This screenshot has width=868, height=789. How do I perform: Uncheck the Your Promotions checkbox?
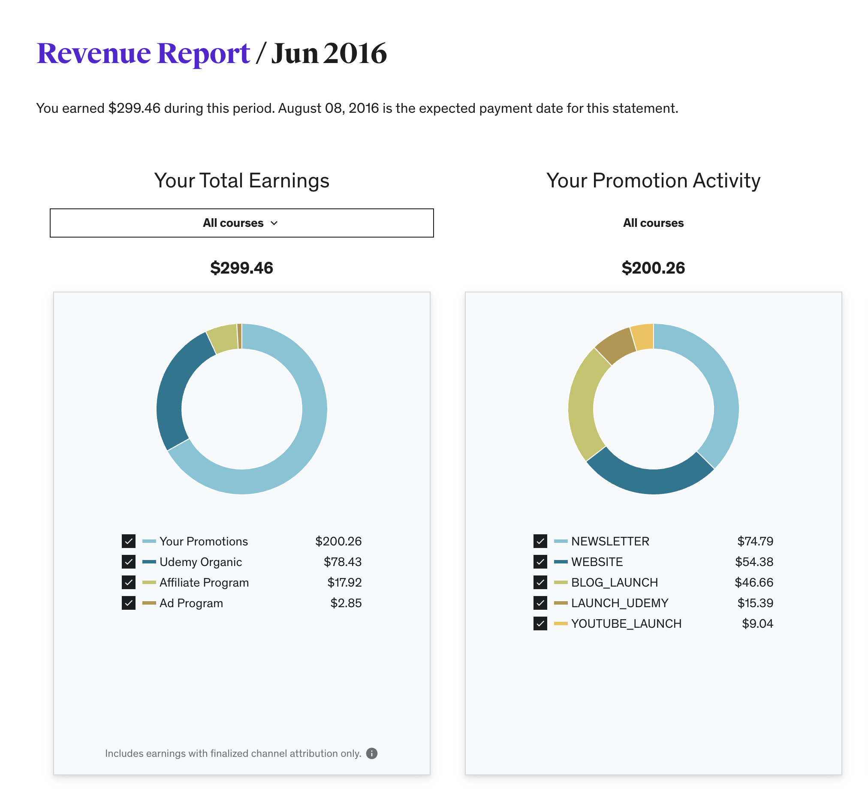click(128, 541)
